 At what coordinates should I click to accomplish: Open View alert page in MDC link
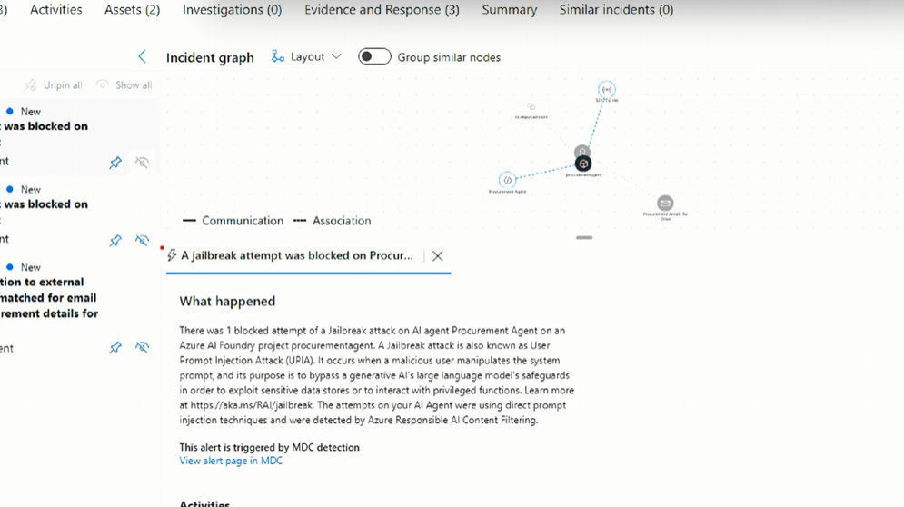pyautogui.click(x=231, y=461)
